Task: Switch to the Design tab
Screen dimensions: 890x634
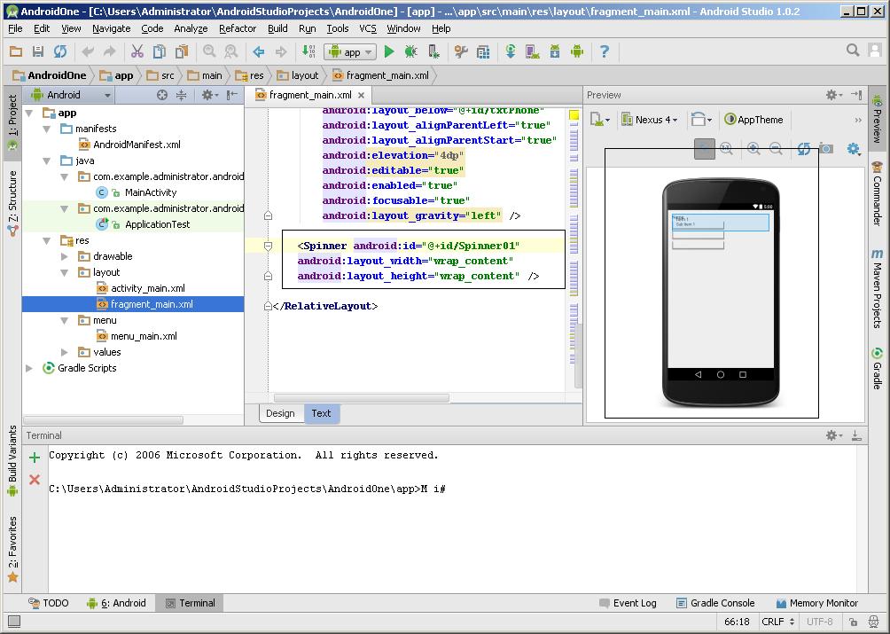Action: [x=280, y=413]
